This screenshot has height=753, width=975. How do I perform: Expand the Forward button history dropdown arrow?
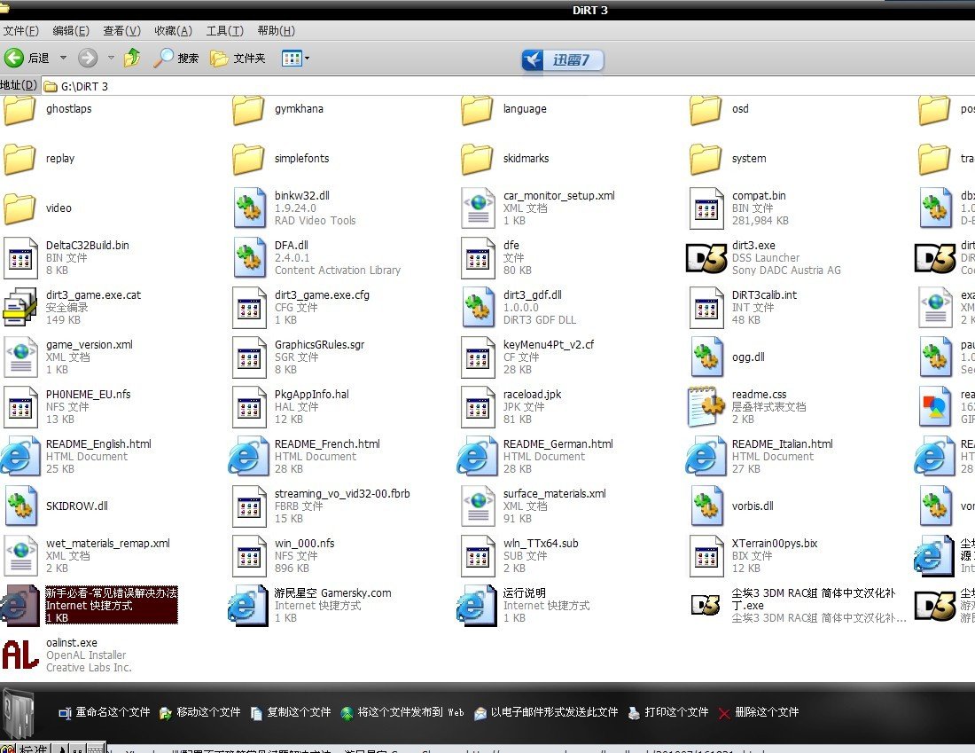pos(111,58)
